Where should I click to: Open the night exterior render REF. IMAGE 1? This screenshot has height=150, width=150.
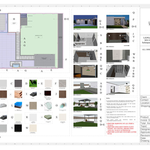[85, 22]
